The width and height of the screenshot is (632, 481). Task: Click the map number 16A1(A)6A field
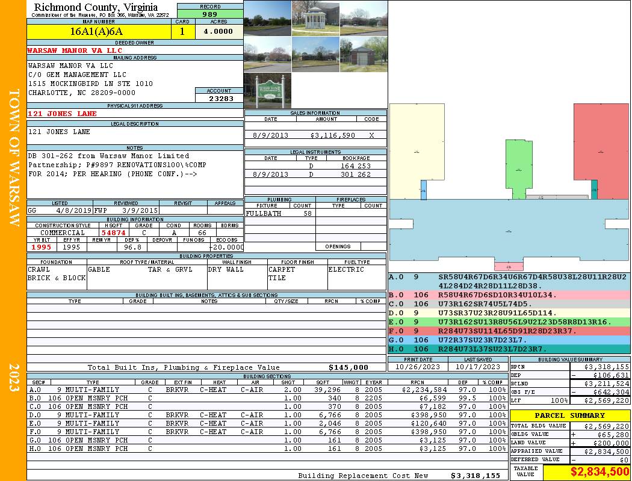(x=96, y=32)
